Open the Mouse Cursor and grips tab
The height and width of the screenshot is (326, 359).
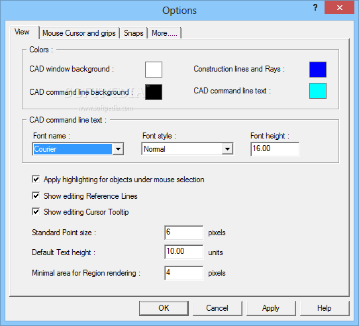click(x=79, y=33)
